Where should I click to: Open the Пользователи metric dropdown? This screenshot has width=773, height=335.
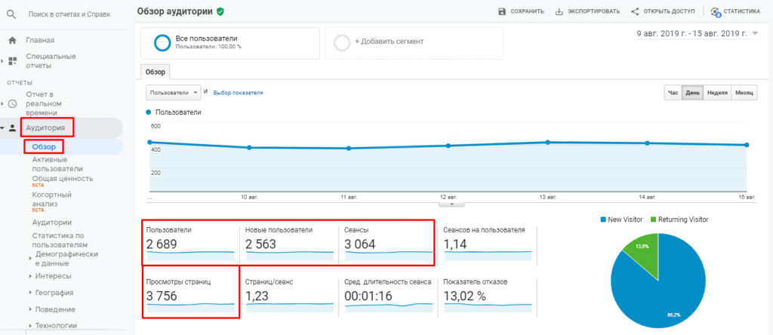[173, 92]
